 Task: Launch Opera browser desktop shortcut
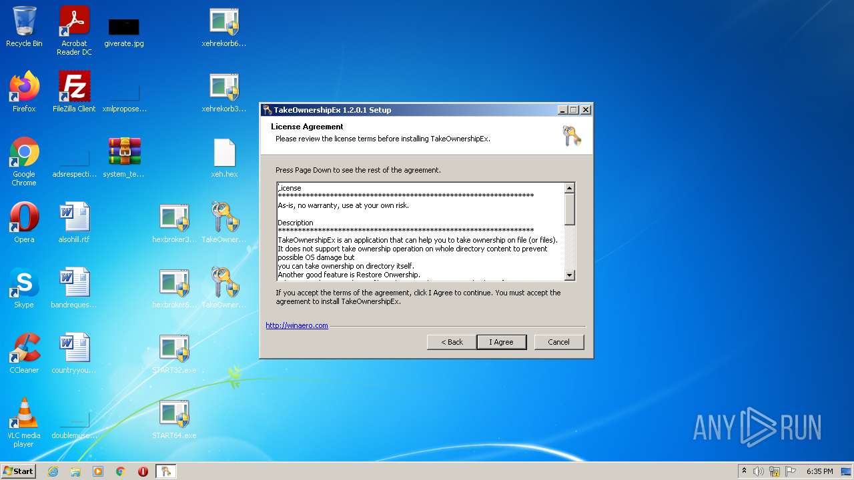click(x=24, y=223)
